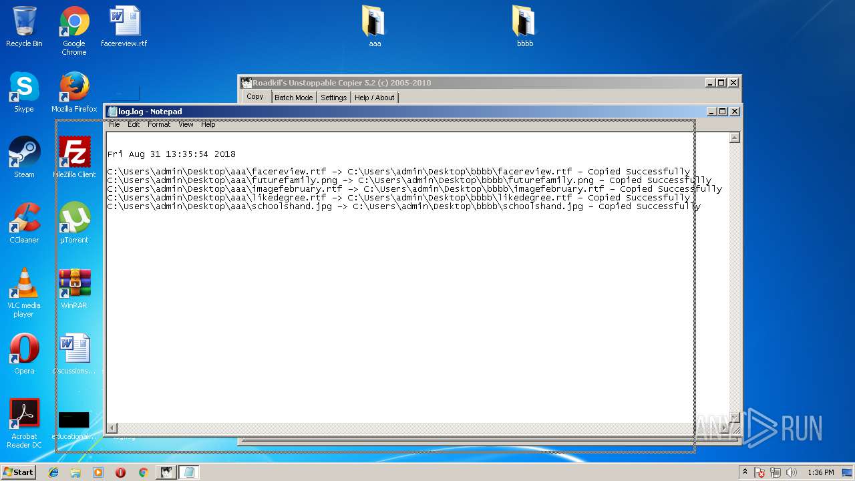The image size is (855, 481).
Task: Click the Start button
Action: click(18, 472)
